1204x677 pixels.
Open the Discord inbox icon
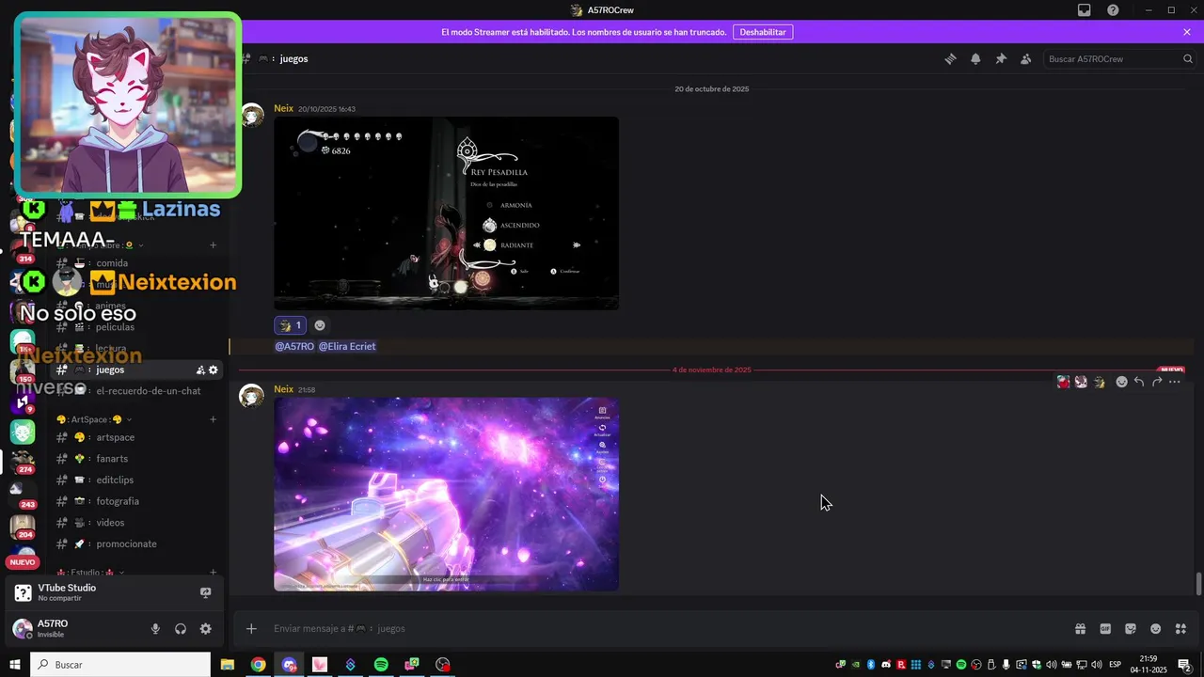coord(1085,10)
